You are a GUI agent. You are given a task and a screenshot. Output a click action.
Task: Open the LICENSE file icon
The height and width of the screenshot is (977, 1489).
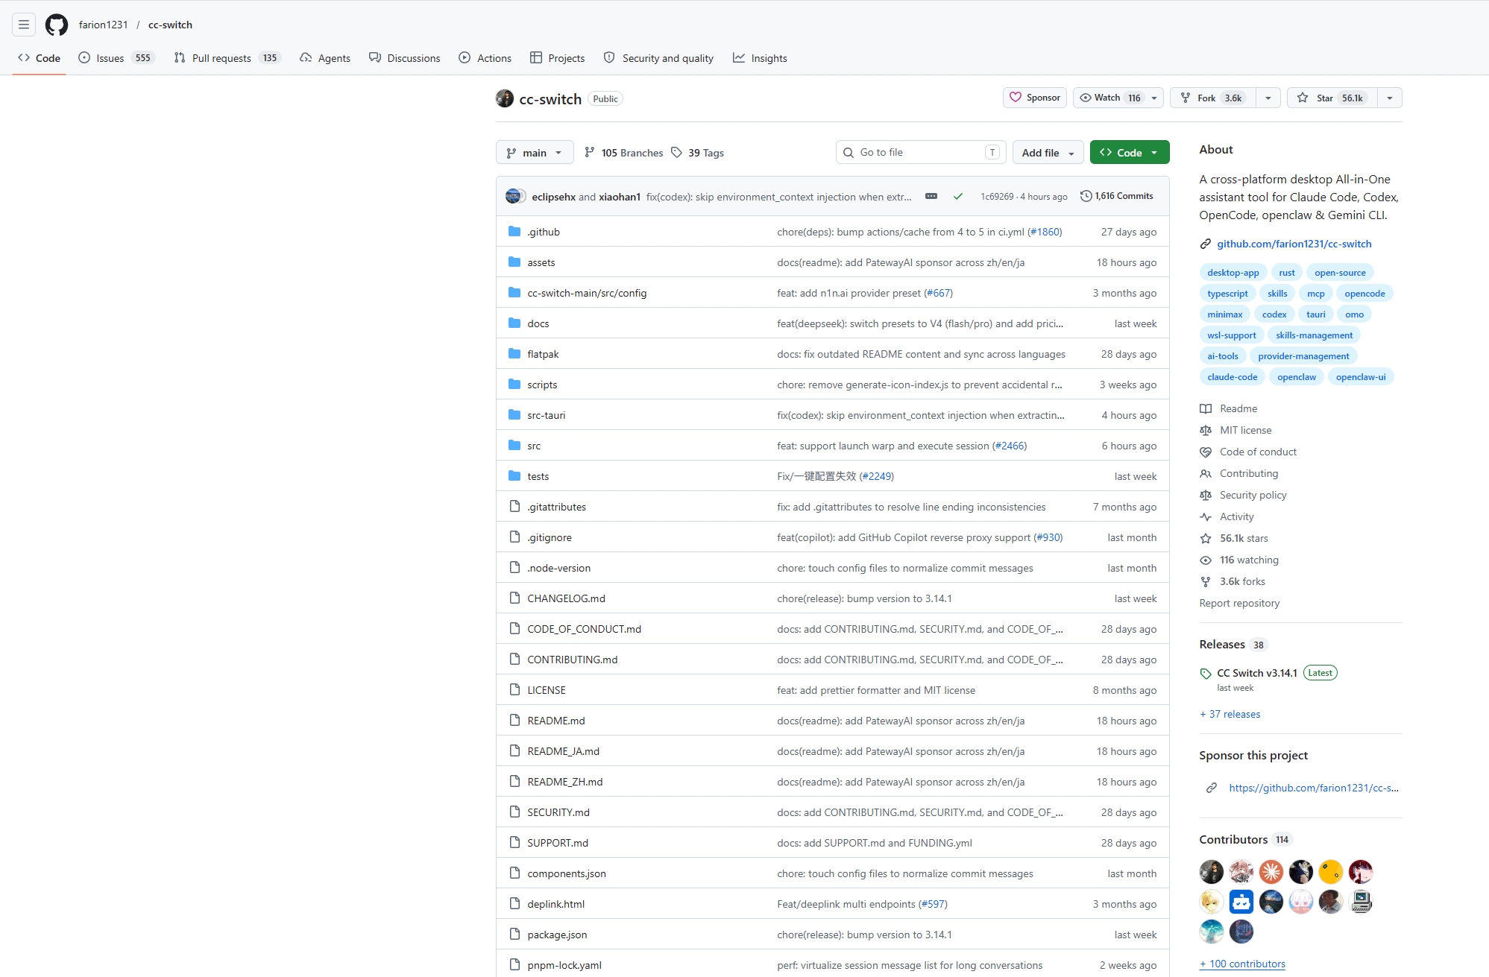[514, 690]
